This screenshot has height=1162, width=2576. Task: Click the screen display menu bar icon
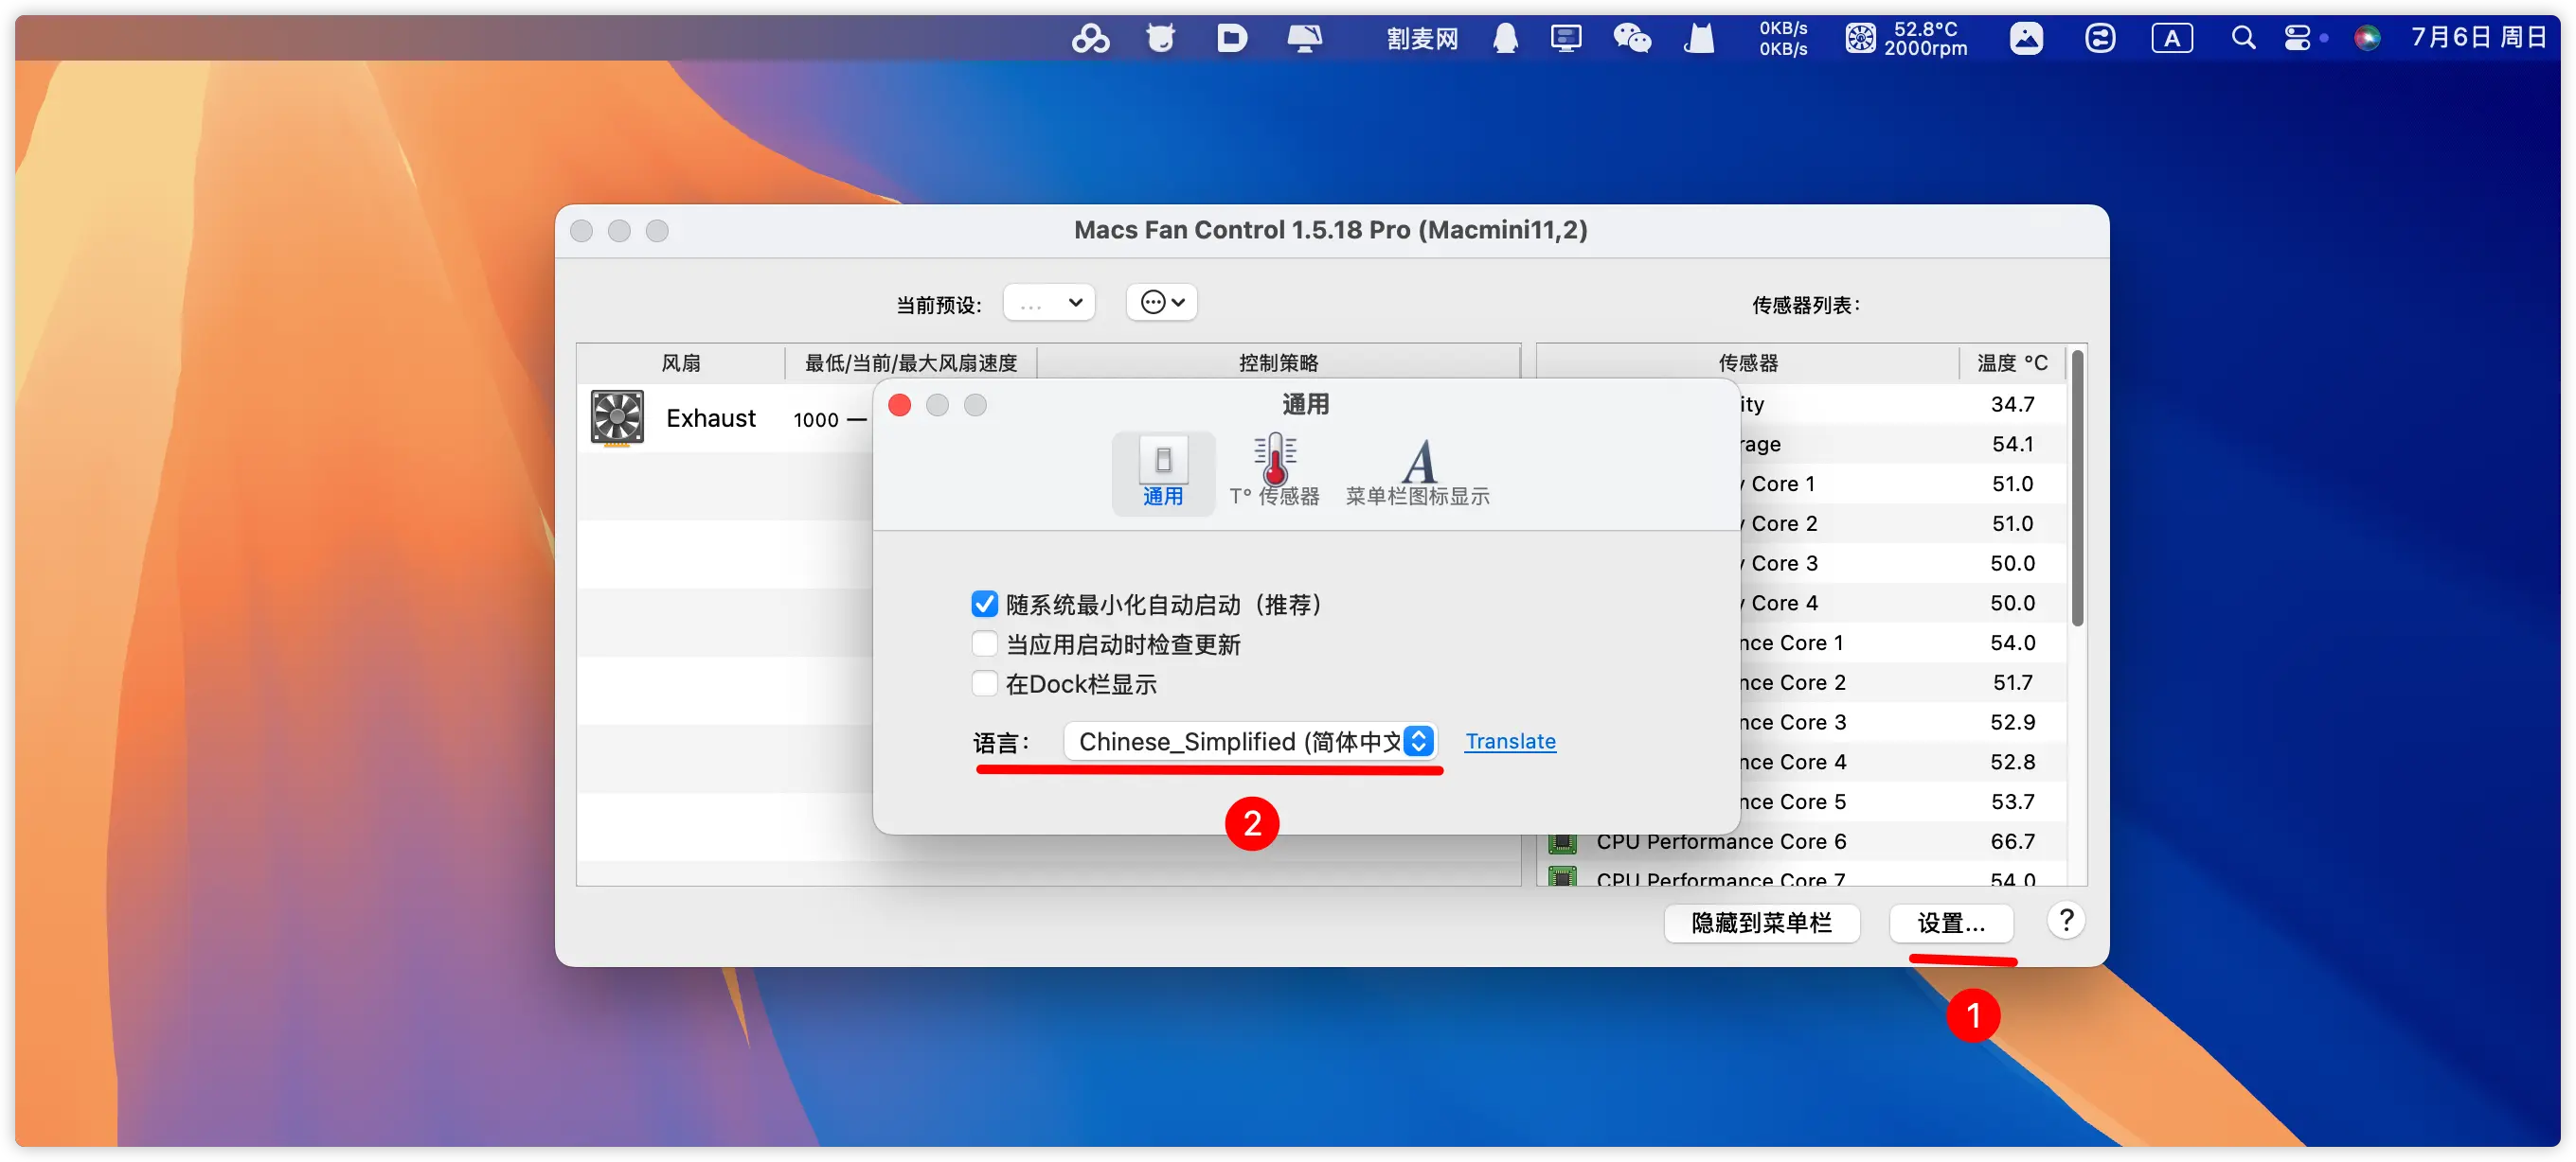click(x=1304, y=39)
